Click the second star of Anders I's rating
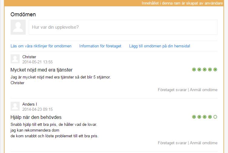Image resolution: width=228 pixels, height=153 pixels. point(199,117)
